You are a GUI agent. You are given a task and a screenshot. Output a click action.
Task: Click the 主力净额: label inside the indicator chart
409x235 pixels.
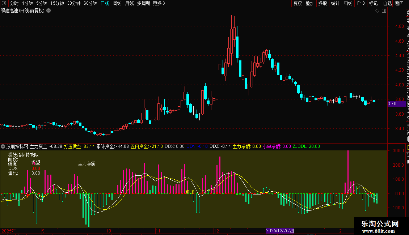87,164
